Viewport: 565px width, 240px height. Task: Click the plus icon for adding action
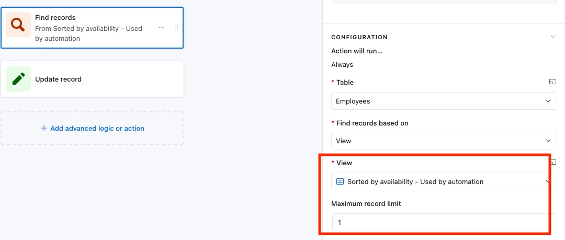tap(44, 128)
